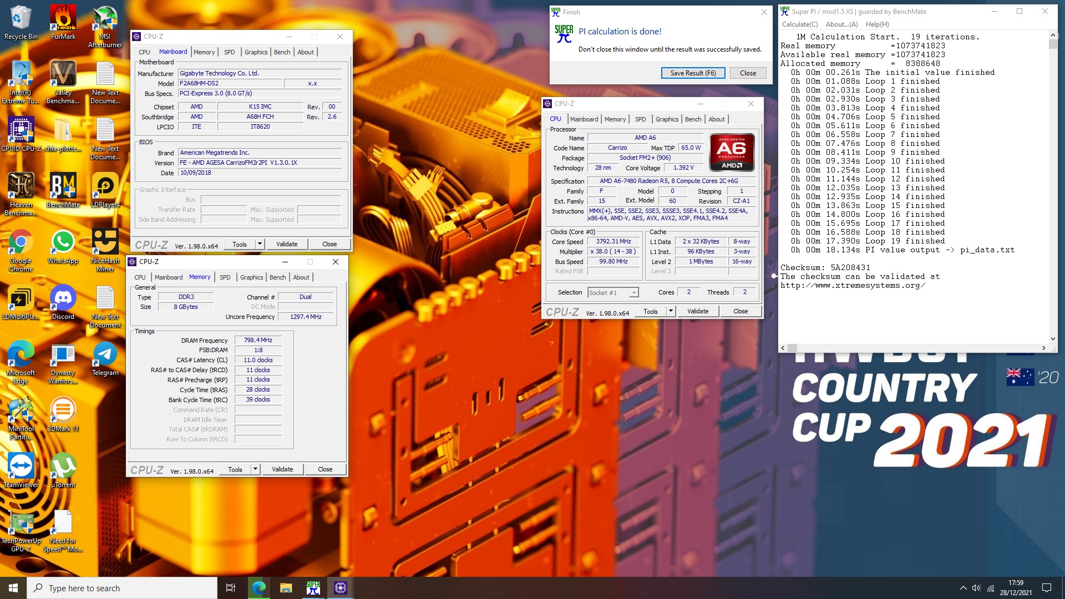
Task: Launch Valley Benchmark desktop icon
Action: point(63,83)
